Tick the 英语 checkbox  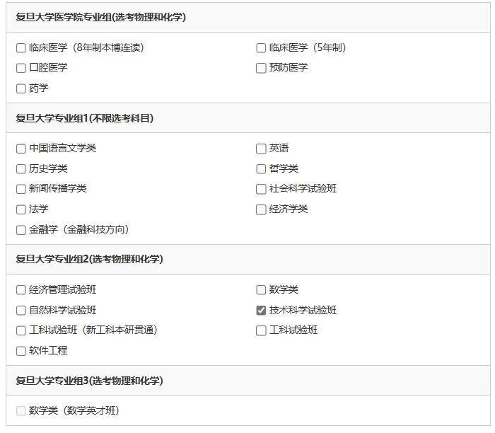click(261, 149)
